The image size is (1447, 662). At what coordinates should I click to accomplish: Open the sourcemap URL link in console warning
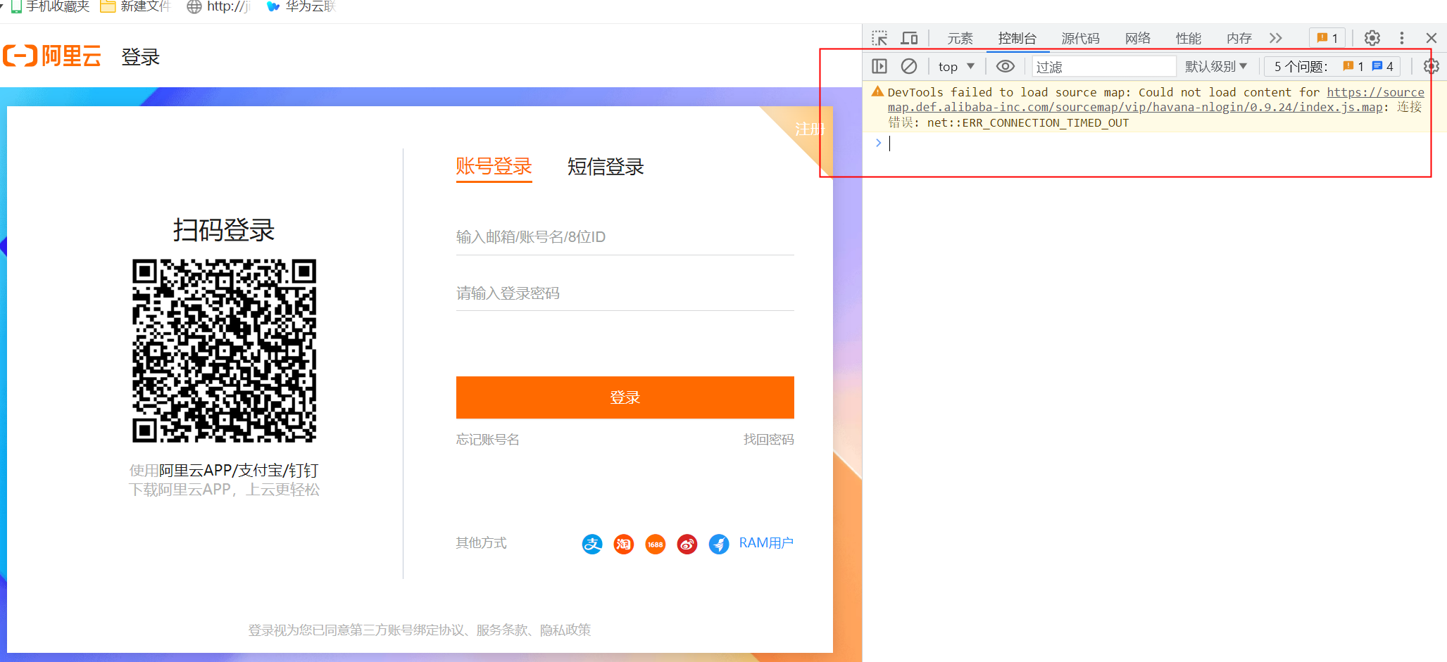[x=1155, y=100]
